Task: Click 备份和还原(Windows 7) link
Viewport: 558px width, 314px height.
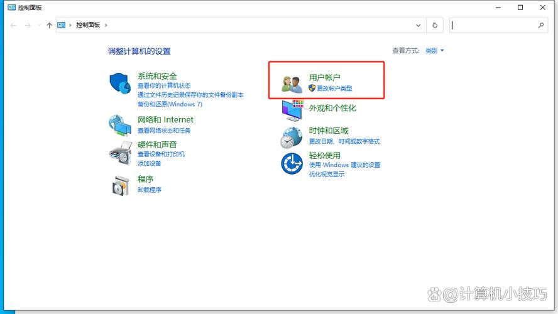Action: pos(170,104)
